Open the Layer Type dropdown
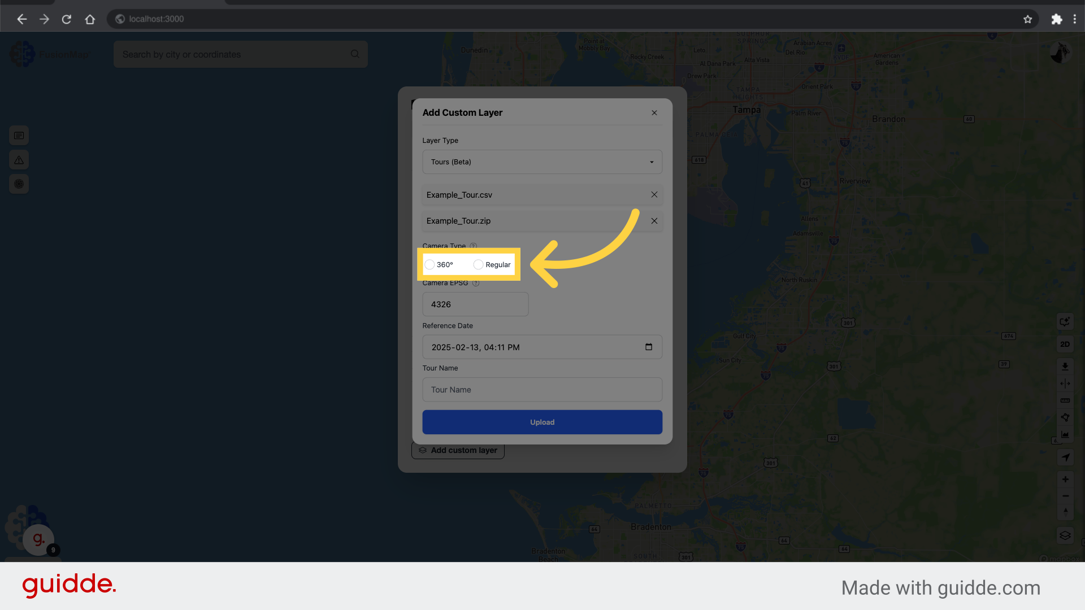This screenshot has height=610, width=1085. pyautogui.click(x=542, y=162)
